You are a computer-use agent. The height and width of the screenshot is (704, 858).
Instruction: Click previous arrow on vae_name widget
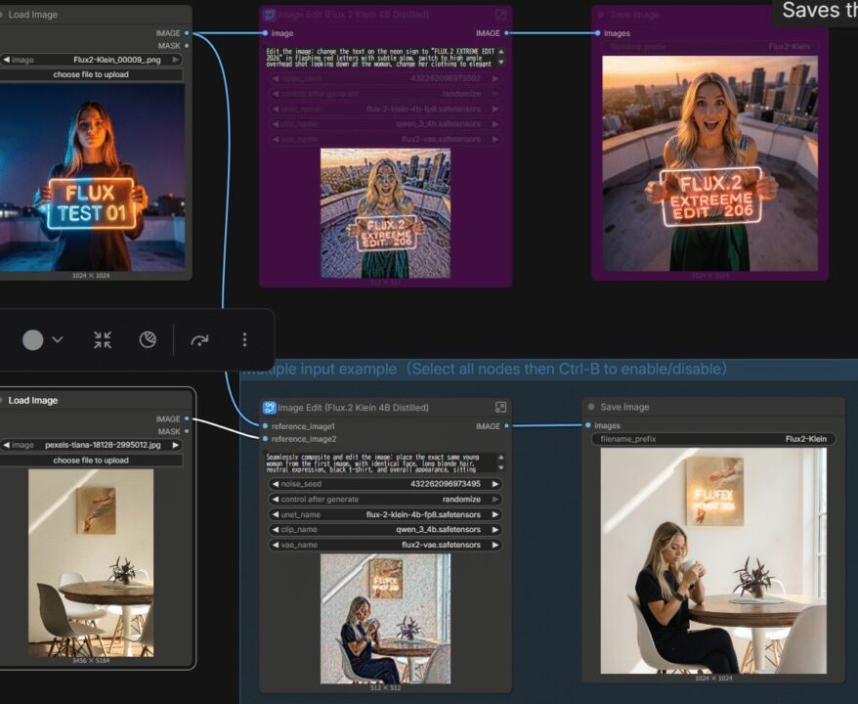click(276, 545)
